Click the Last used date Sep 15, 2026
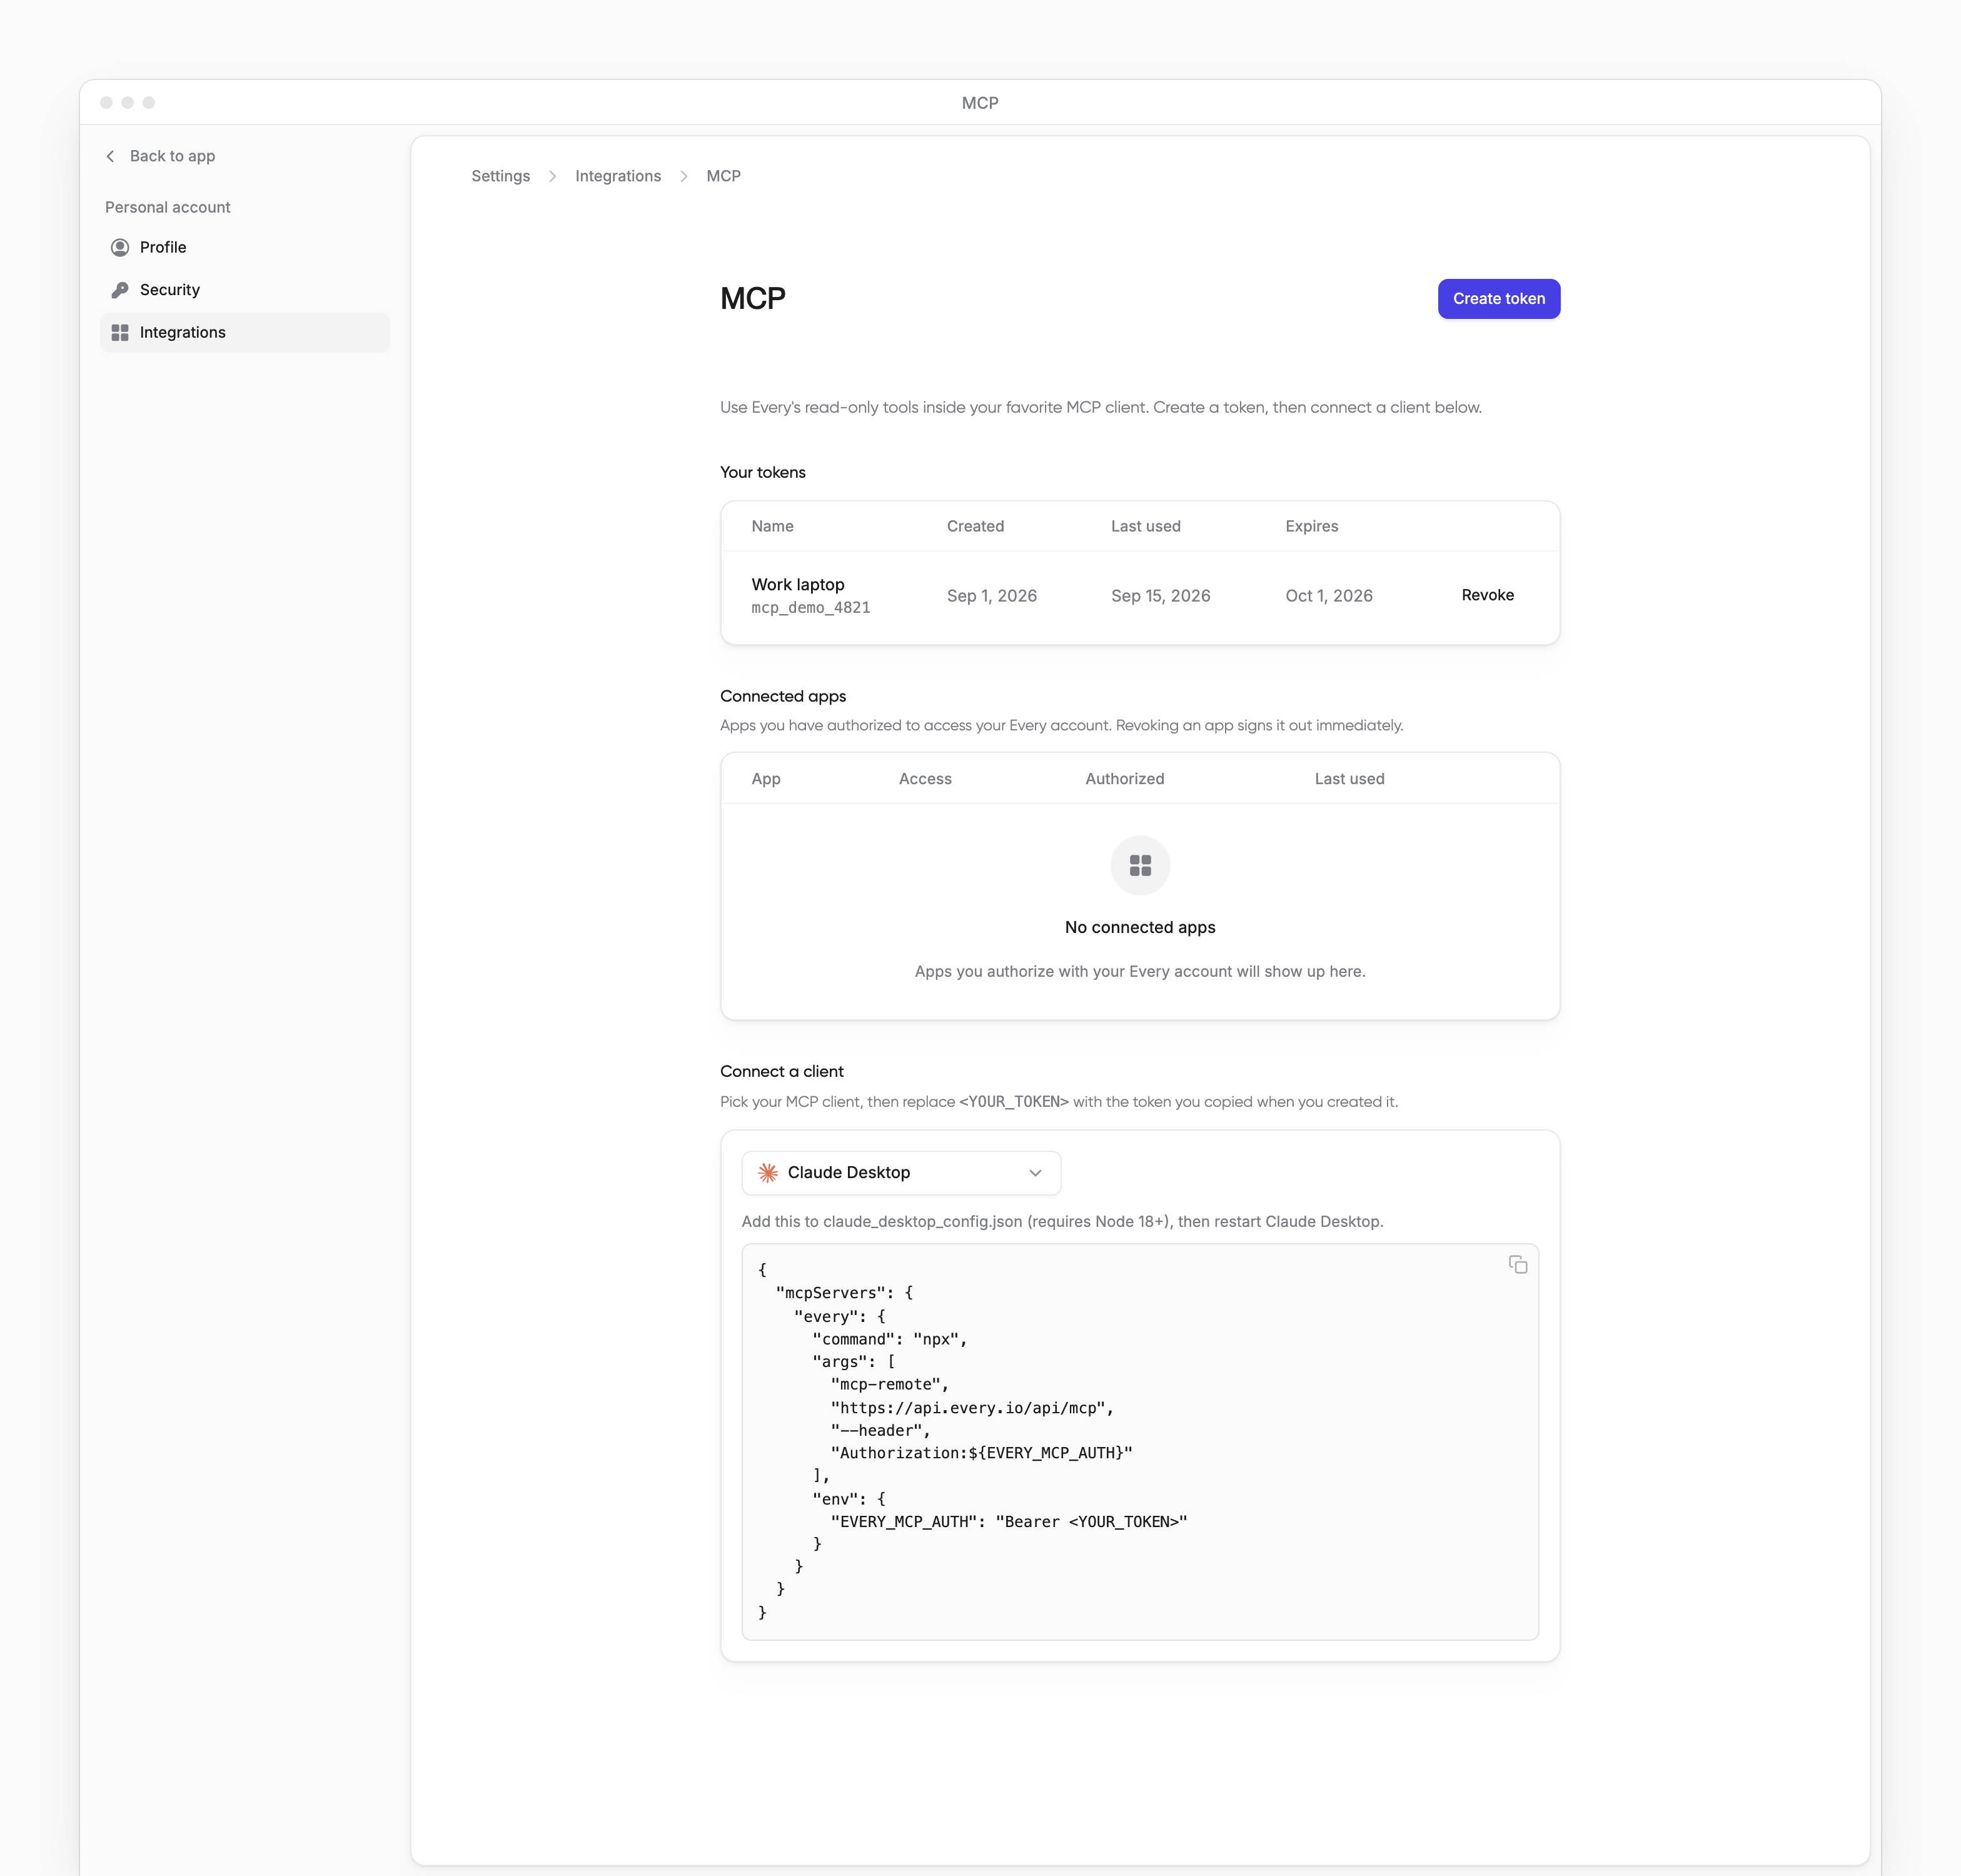 pyautogui.click(x=1160, y=596)
